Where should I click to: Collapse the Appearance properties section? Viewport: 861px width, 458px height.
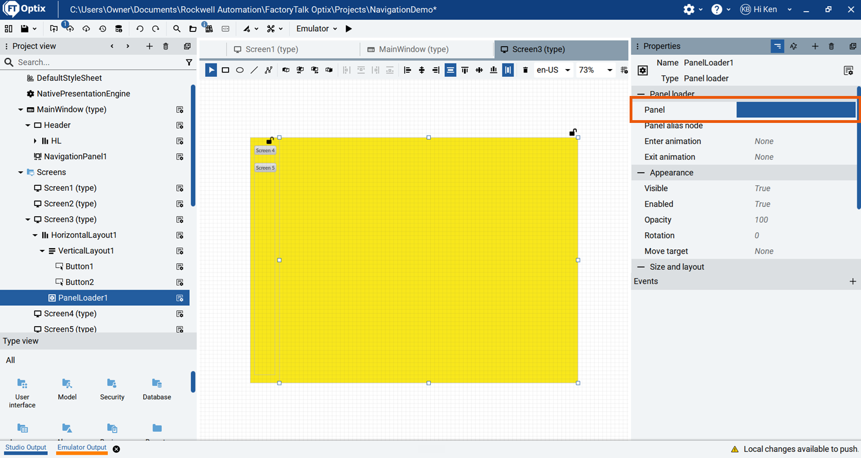pos(641,173)
